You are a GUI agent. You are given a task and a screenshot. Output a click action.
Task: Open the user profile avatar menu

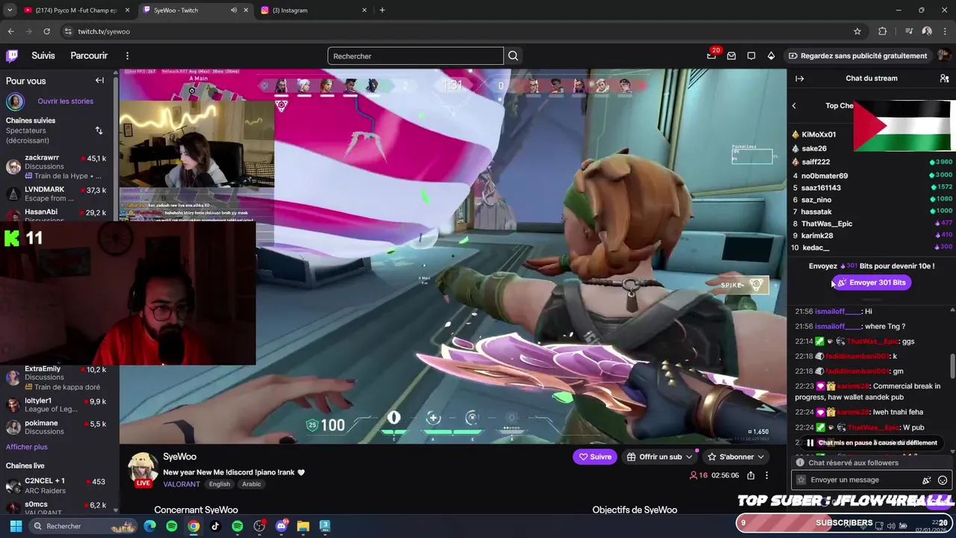tap(944, 55)
